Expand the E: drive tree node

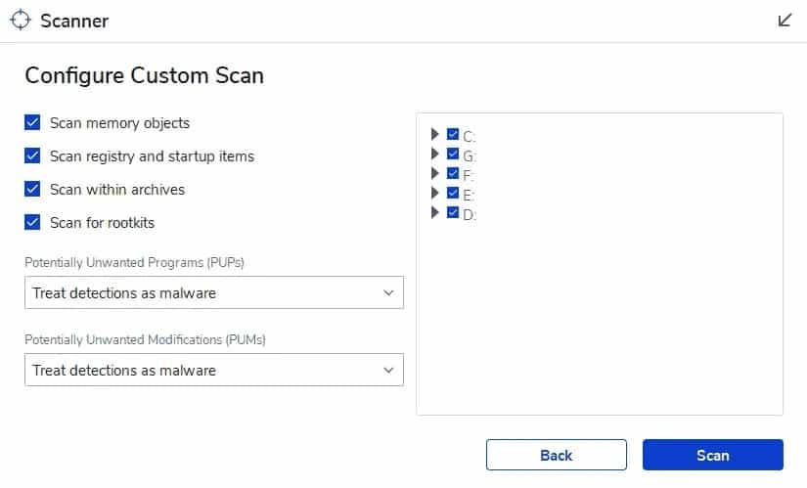point(435,194)
